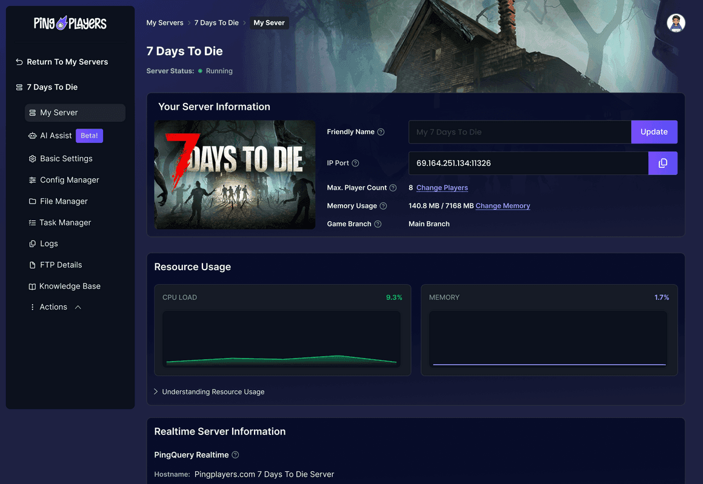Screen dimensions: 703x484
Task: Click the AI Assist robot icon
Action: [x=32, y=136]
